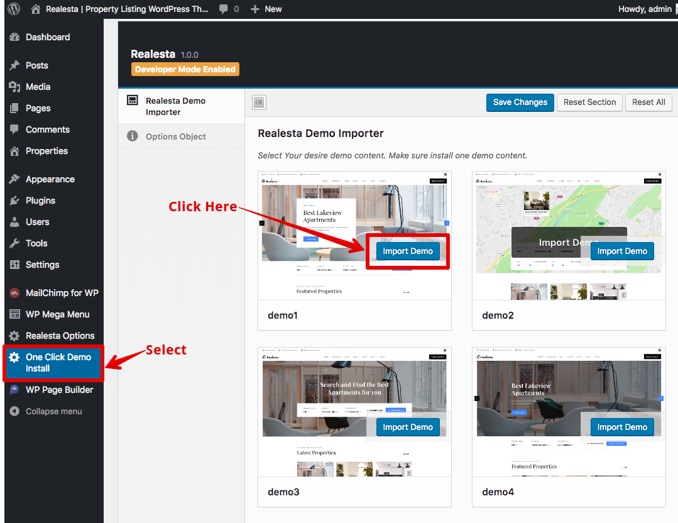Click the Plugins plug icon

click(14, 201)
